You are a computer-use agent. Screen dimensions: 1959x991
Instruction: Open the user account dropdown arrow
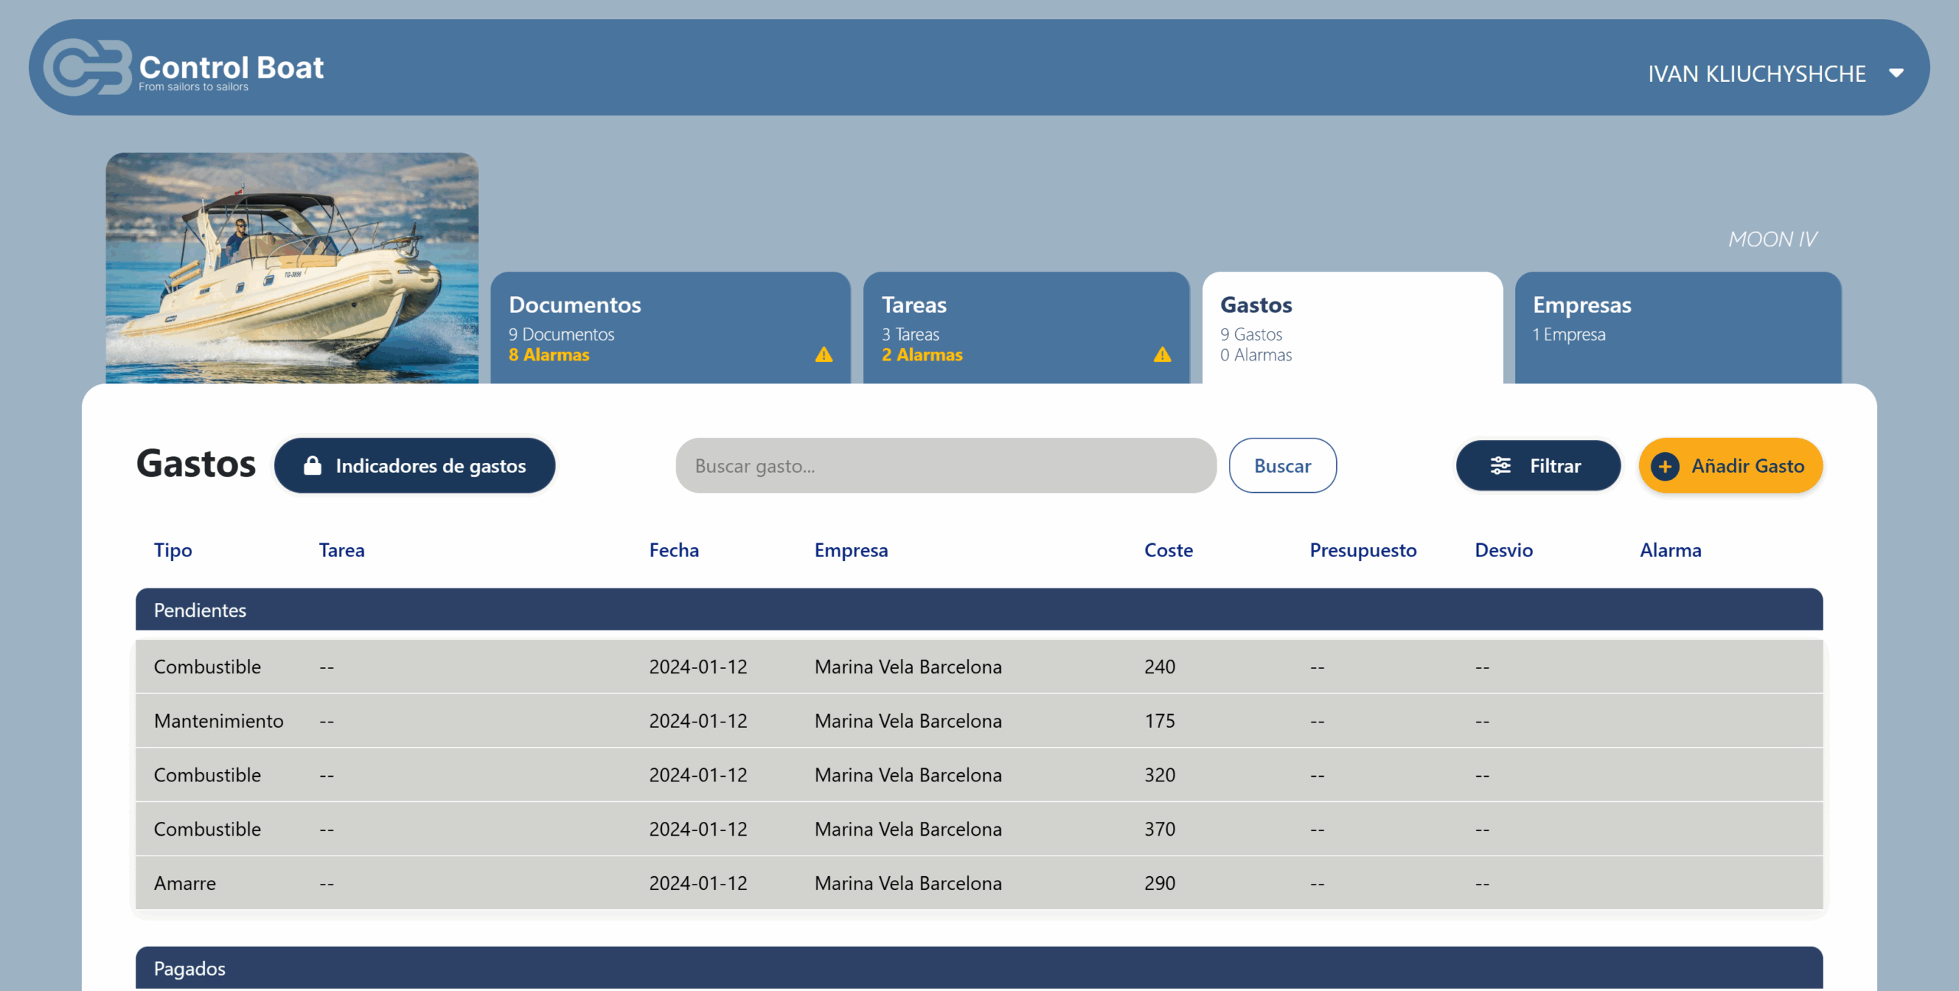coord(1896,73)
